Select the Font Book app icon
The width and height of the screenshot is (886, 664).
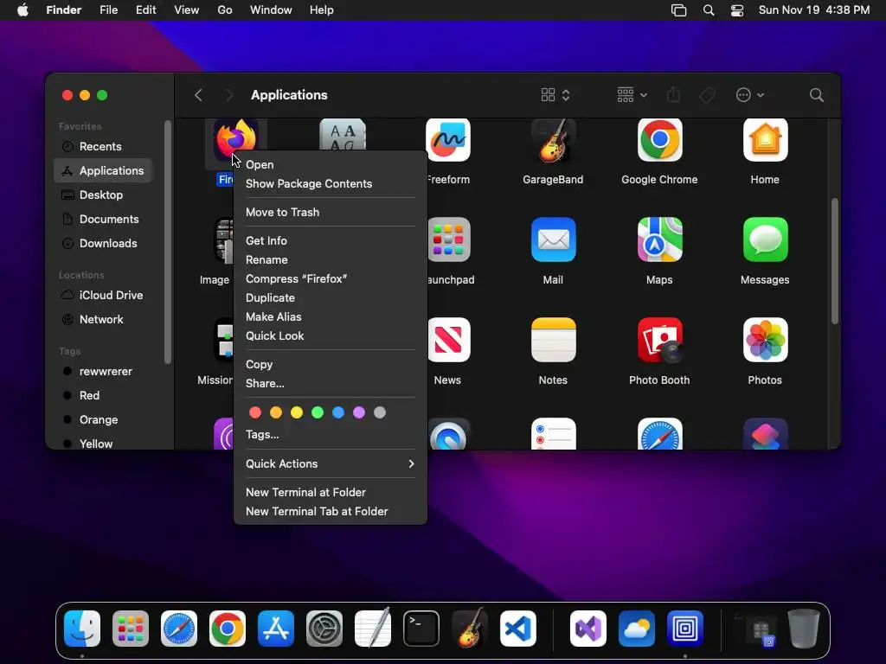coord(343,134)
